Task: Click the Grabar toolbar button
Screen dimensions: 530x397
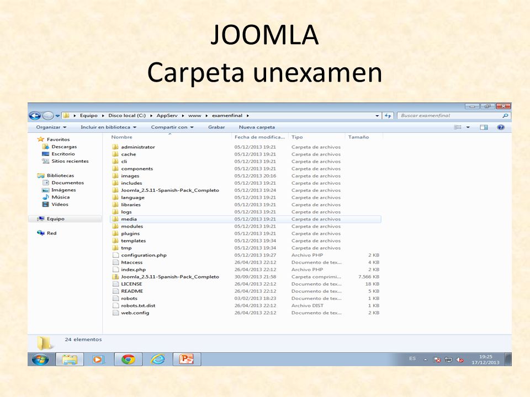Action: tap(216, 127)
